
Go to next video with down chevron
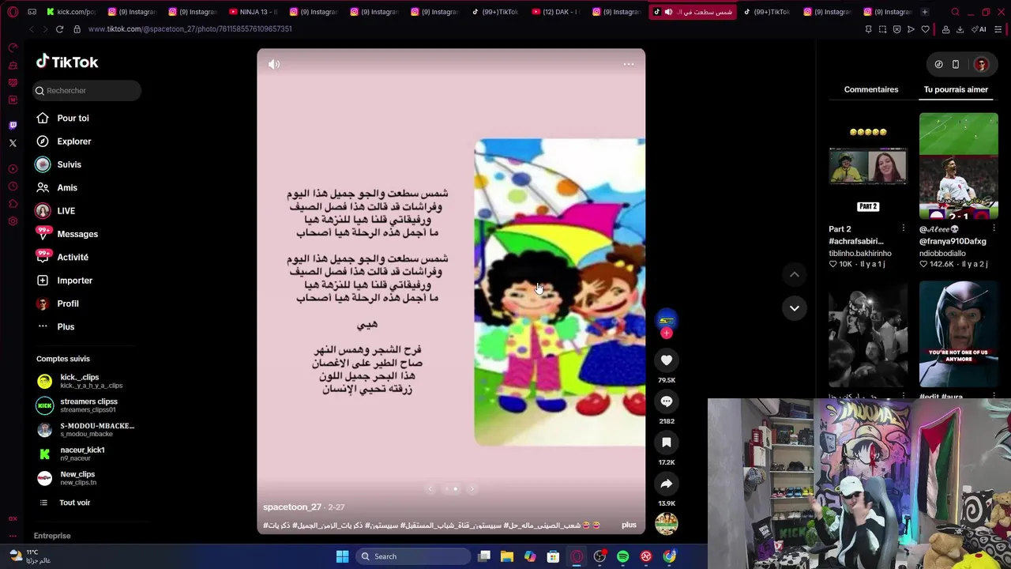click(795, 308)
